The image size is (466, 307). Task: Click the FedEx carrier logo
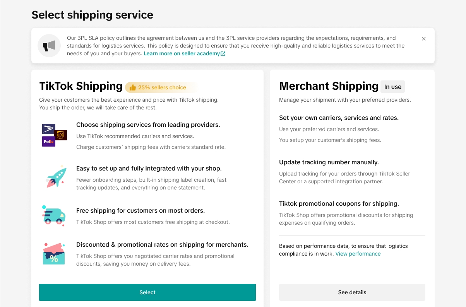coord(48,142)
